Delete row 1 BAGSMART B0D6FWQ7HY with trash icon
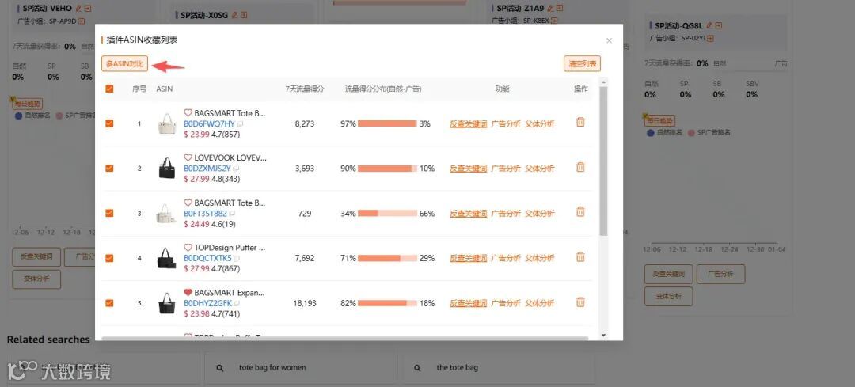855x387 pixels. point(581,122)
